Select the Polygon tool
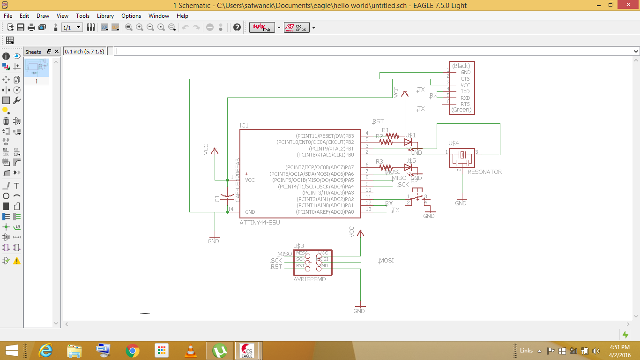This screenshot has height=360, width=640. coord(17,206)
